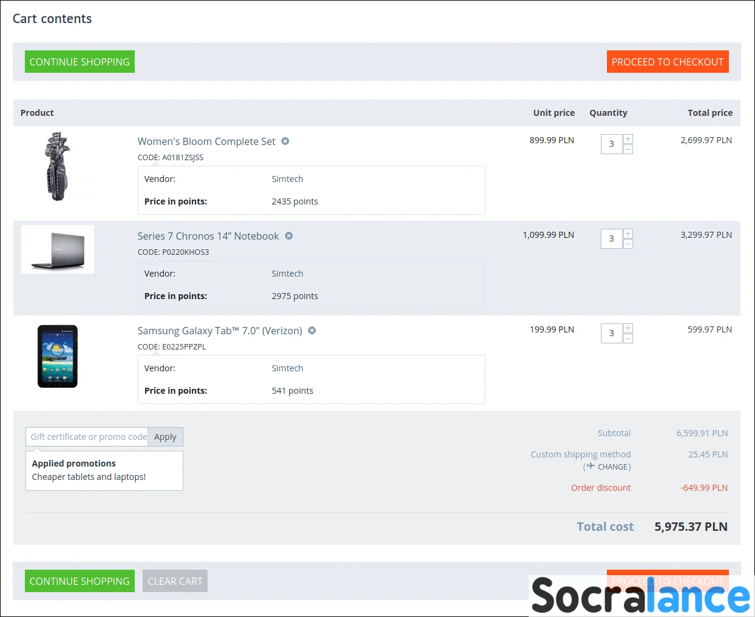Change the custom shipping method
Screen dimensions: 755x617
(x=612, y=467)
